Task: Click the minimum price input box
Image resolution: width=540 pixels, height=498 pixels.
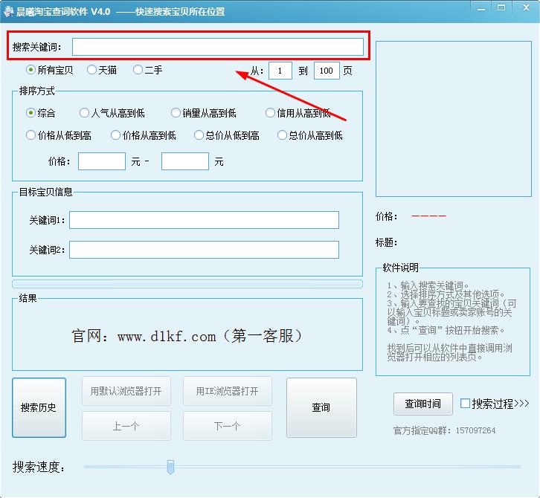Action: pos(101,161)
